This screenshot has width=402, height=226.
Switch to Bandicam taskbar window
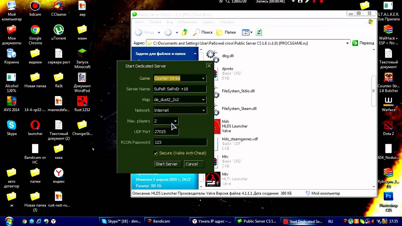tap(167, 221)
